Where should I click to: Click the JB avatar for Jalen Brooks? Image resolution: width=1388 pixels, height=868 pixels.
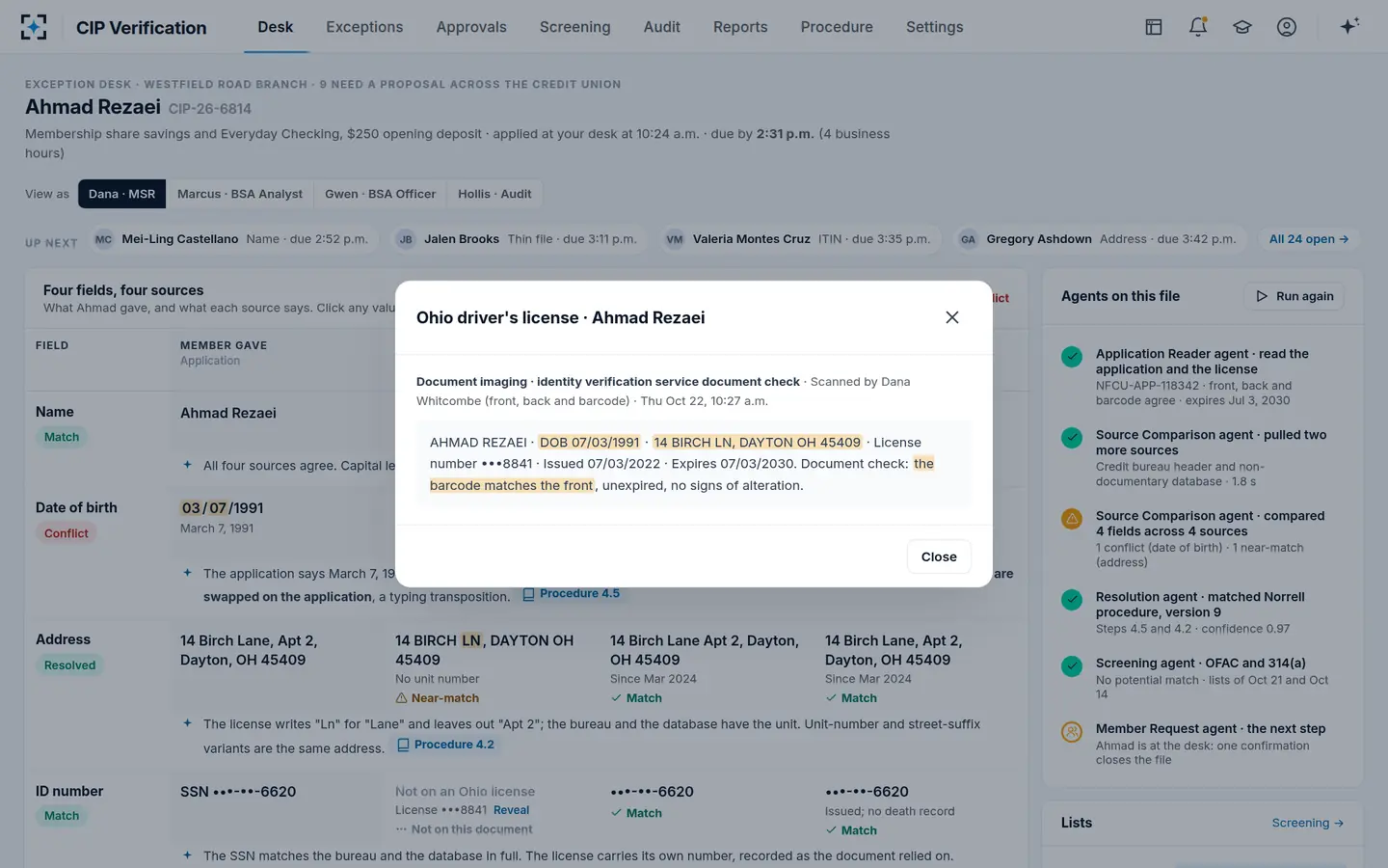[x=406, y=239]
